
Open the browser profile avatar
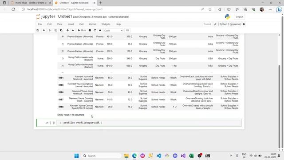(x=261, y=9)
